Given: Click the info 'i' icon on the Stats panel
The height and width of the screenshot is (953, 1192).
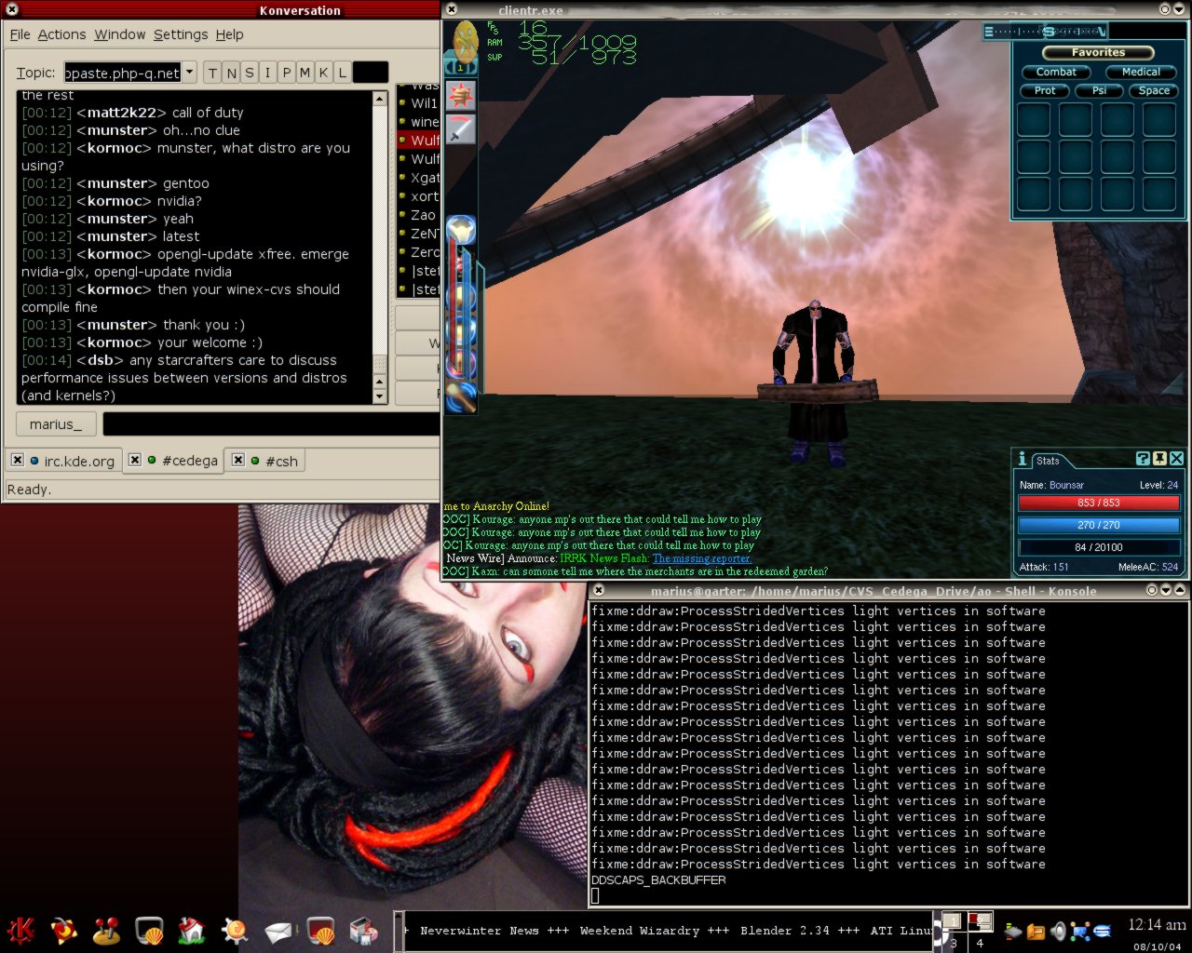Looking at the screenshot, I should click(x=1022, y=459).
